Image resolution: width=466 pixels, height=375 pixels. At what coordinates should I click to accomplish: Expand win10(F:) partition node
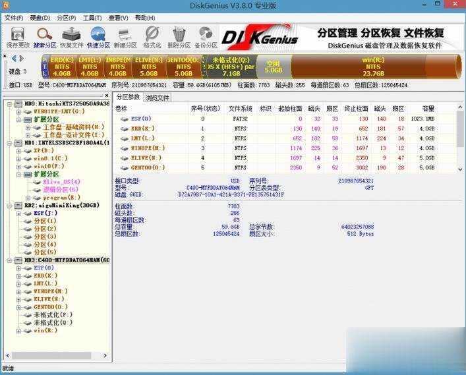click(18, 166)
